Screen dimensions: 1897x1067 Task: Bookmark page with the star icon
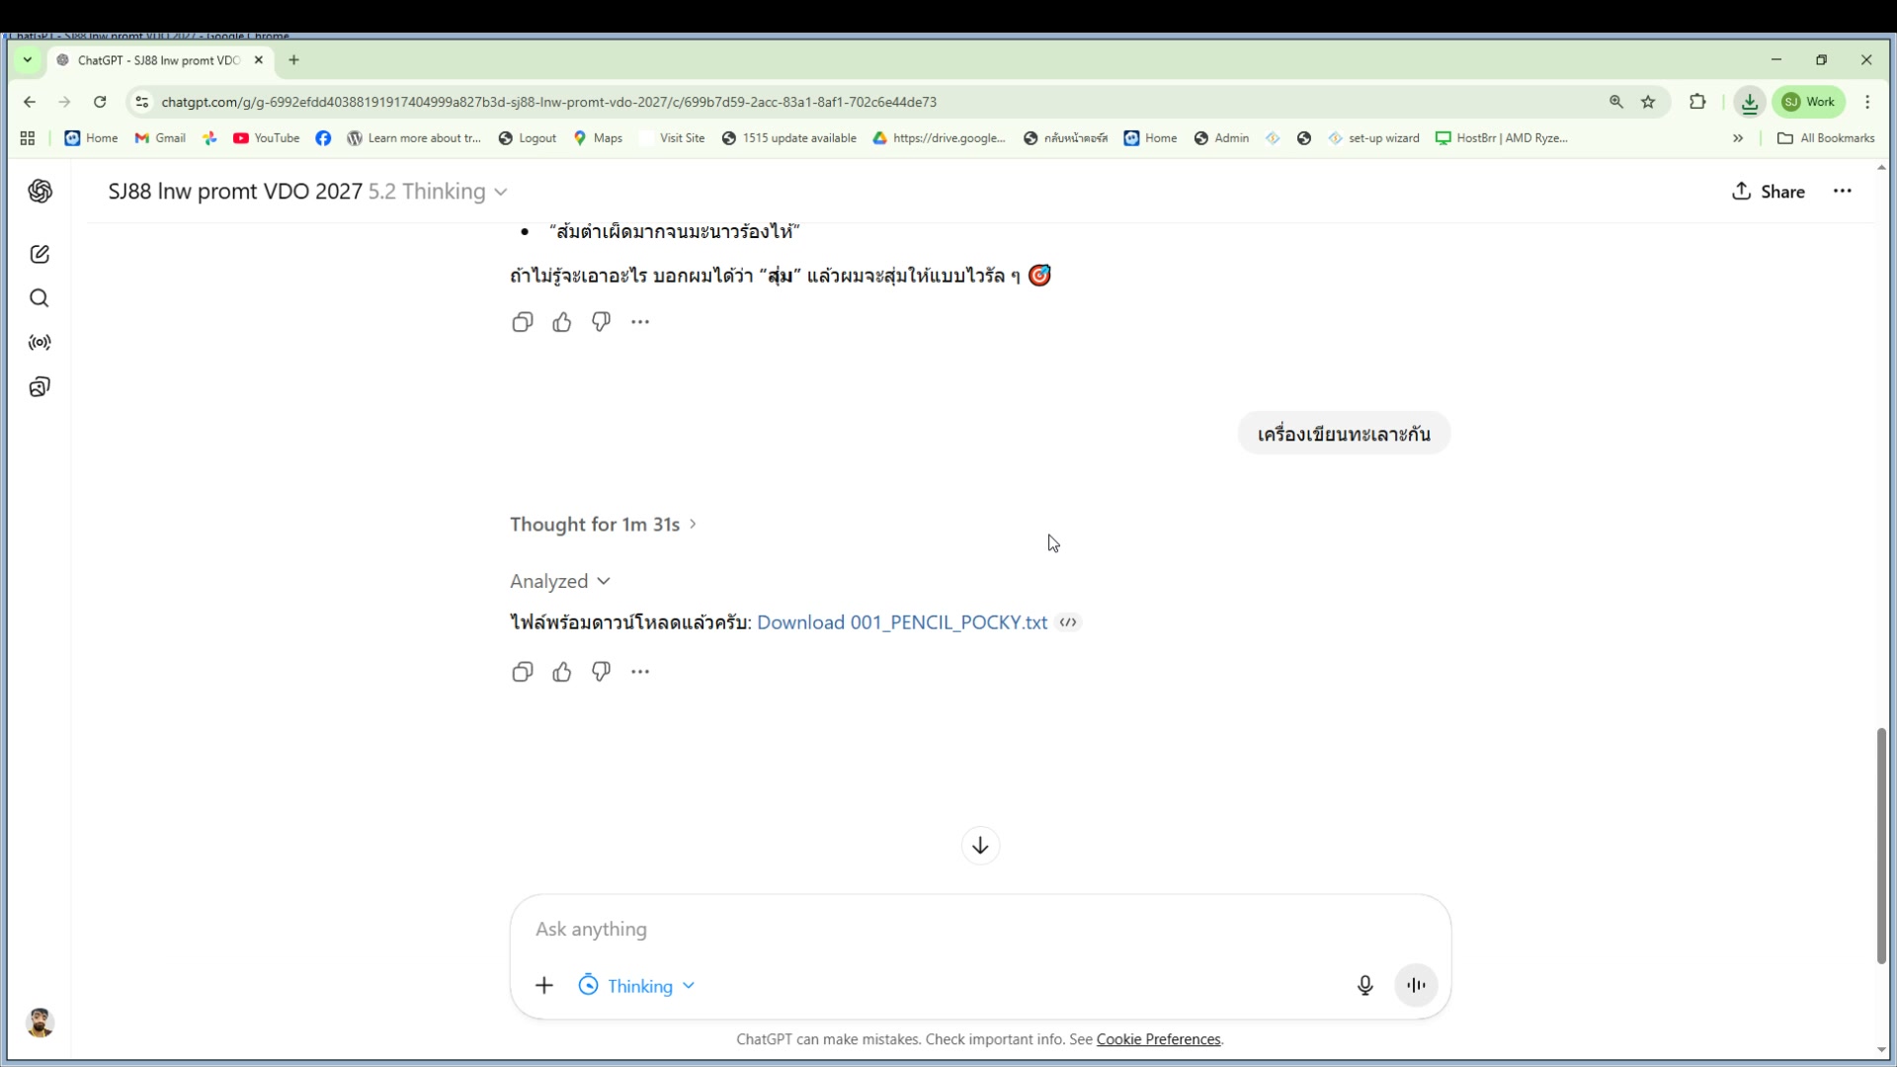pyautogui.click(x=1648, y=102)
